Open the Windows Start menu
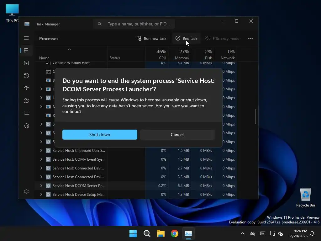Screen dimensions: 321x241 click(x=133, y=233)
